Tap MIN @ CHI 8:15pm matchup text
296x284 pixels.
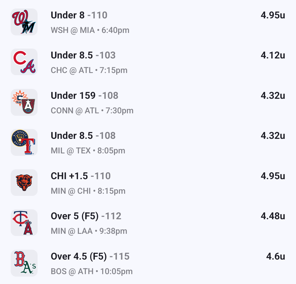(88, 191)
